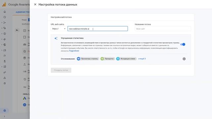
Task: Show the 'и ещё 3' tracked events
Action: coord(142,59)
